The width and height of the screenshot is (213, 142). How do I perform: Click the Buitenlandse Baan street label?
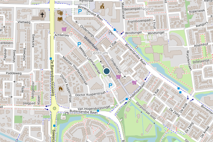tap(83, 112)
